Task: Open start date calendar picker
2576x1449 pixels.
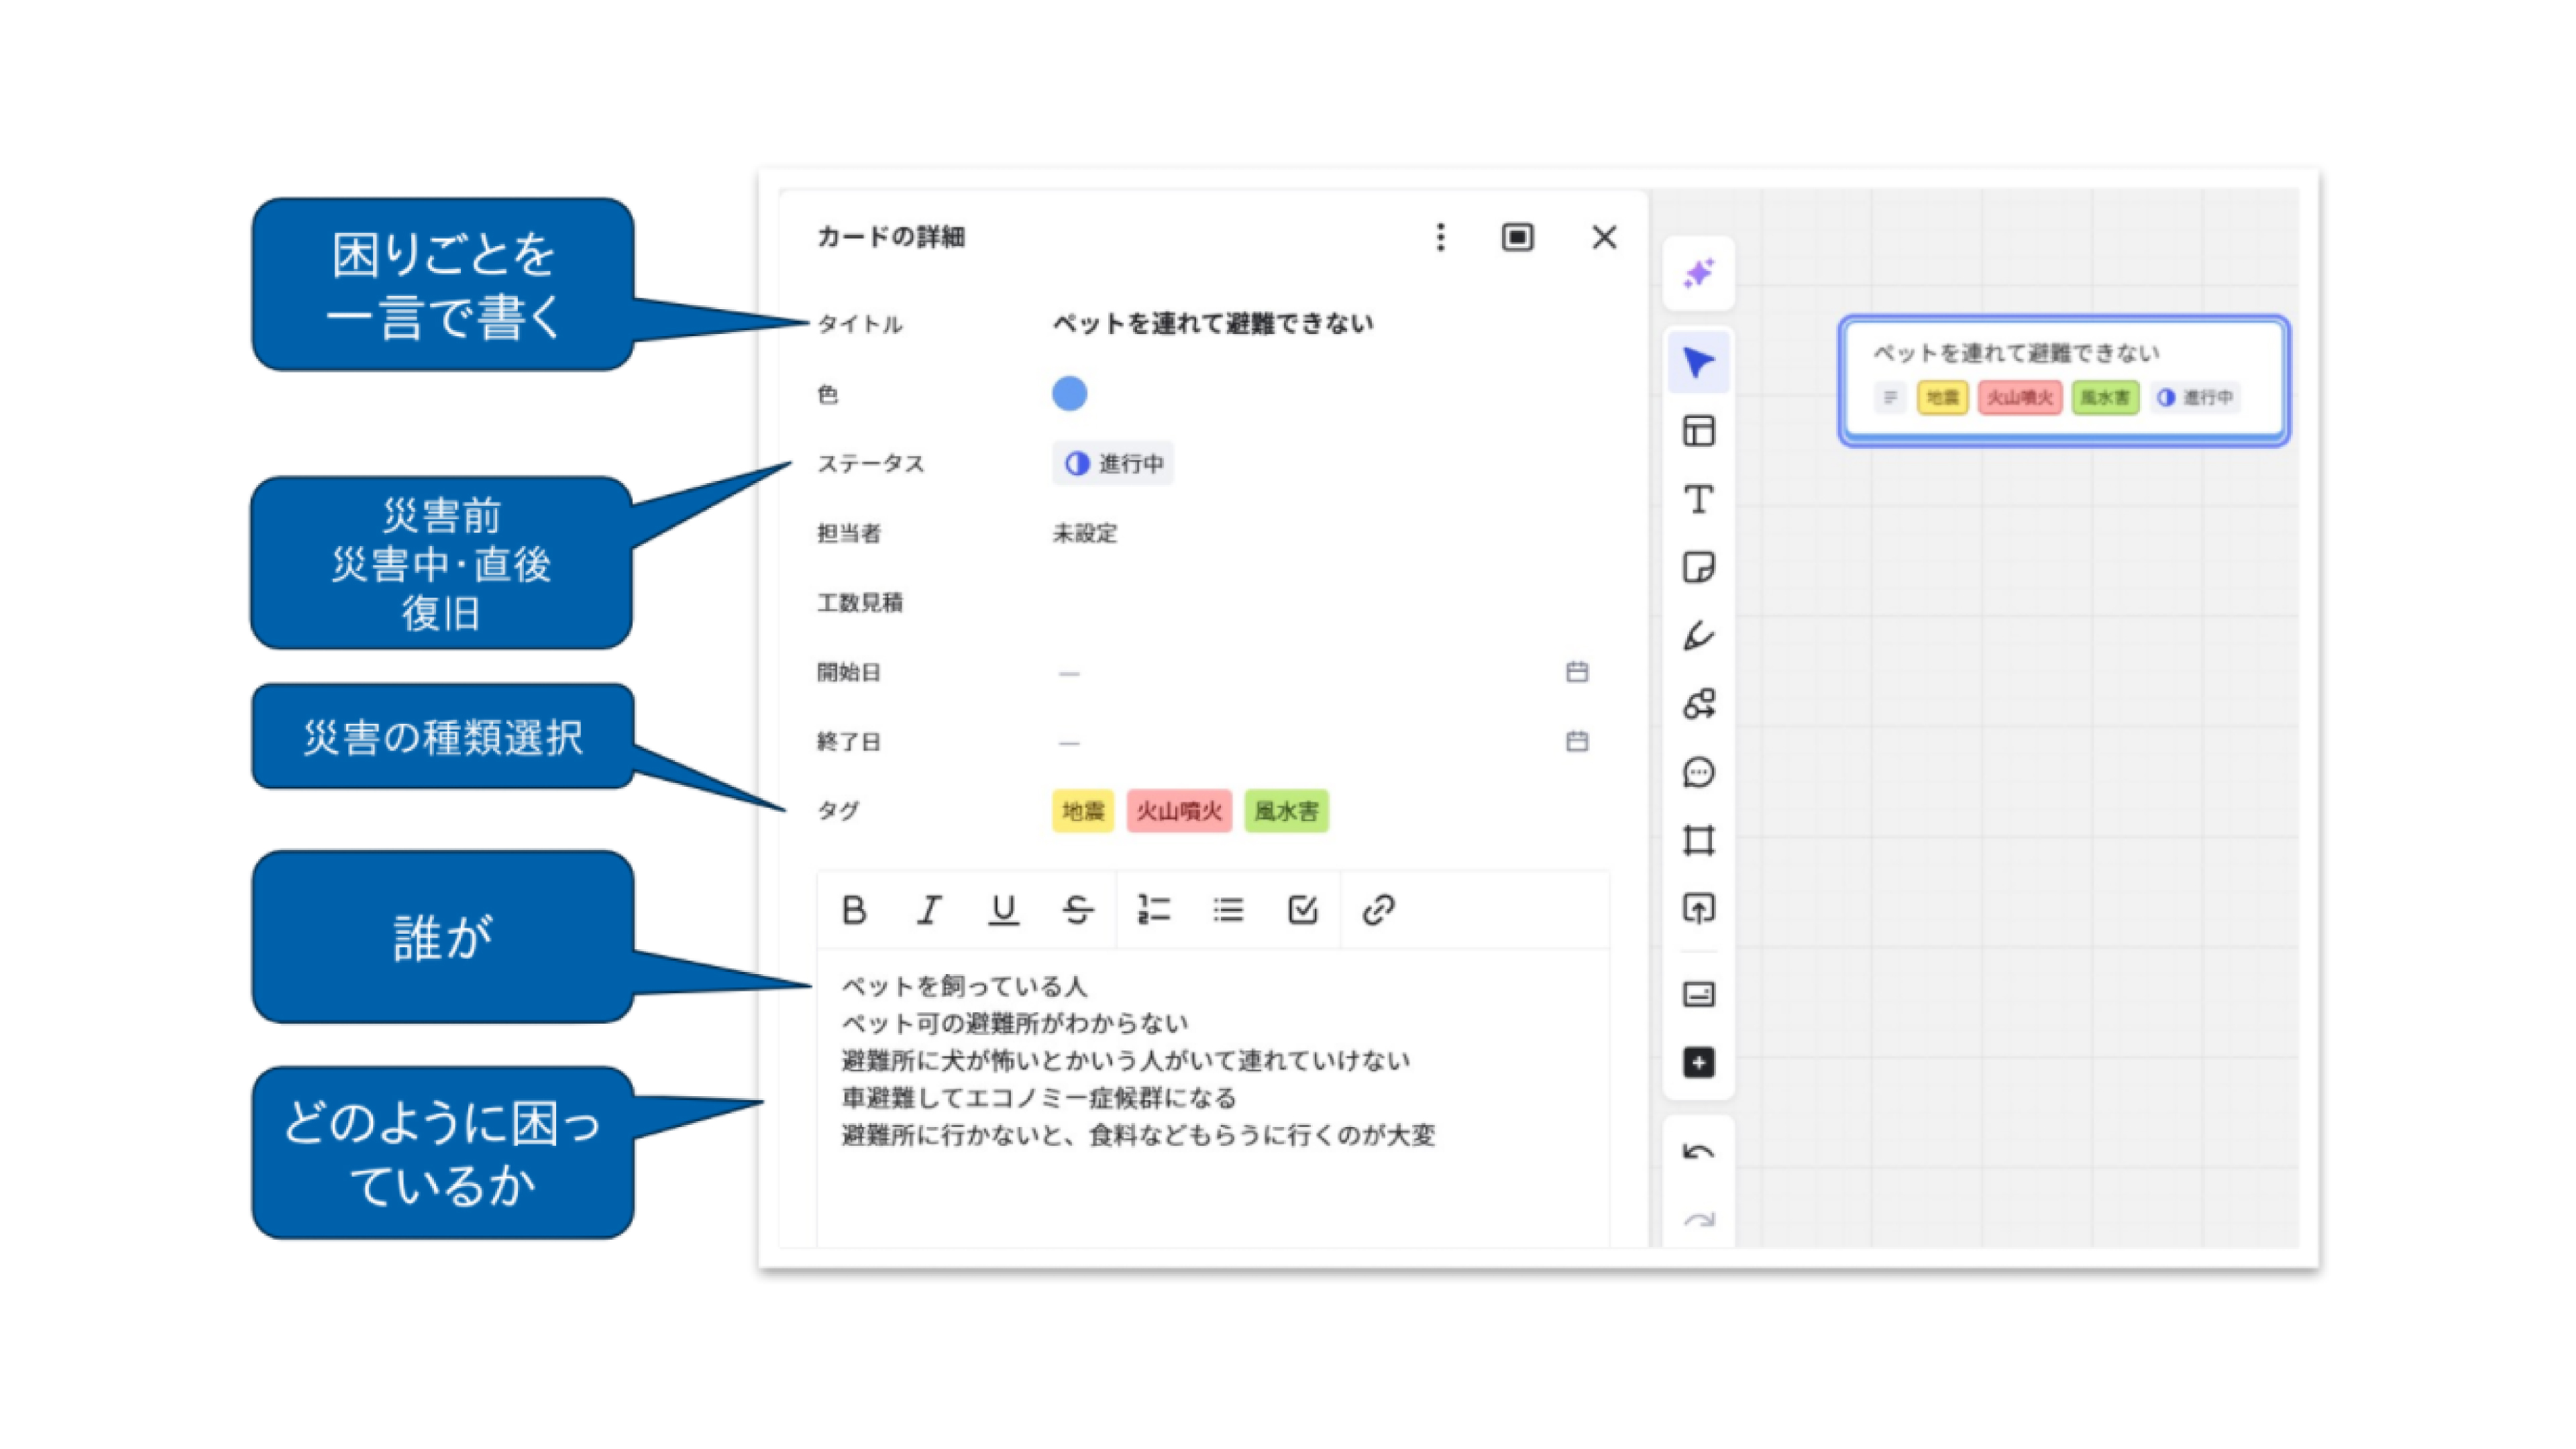Action: coord(1577,672)
